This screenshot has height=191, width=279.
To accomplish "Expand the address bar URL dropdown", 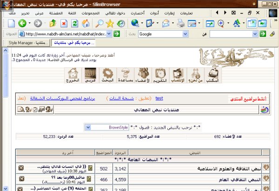I will click(109, 34).
